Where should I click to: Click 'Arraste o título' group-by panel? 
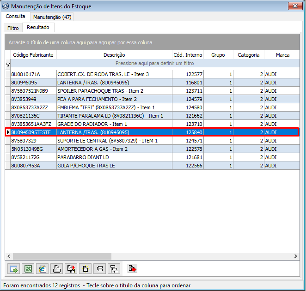pyautogui.click(x=152, y=42)
